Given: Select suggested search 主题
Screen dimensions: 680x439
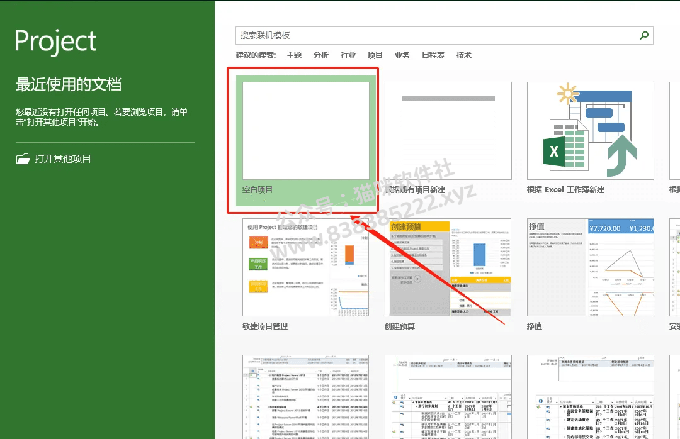Looking at the screenshot, I should click(x=294, y=55).
